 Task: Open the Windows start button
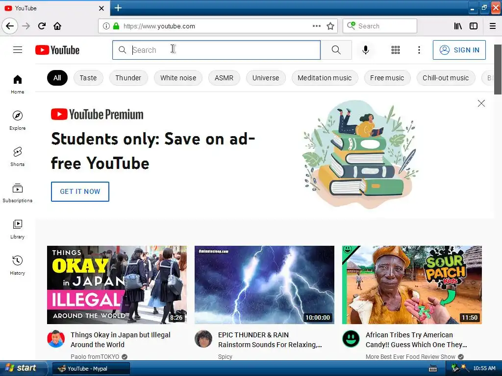[x=23, y=368]
